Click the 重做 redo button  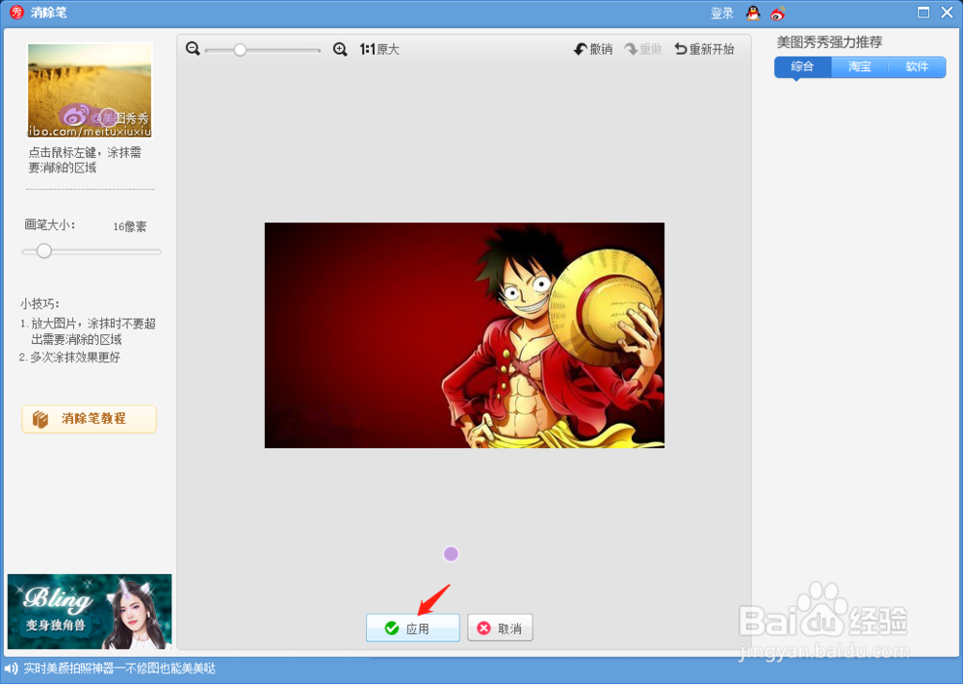[643, 49]
